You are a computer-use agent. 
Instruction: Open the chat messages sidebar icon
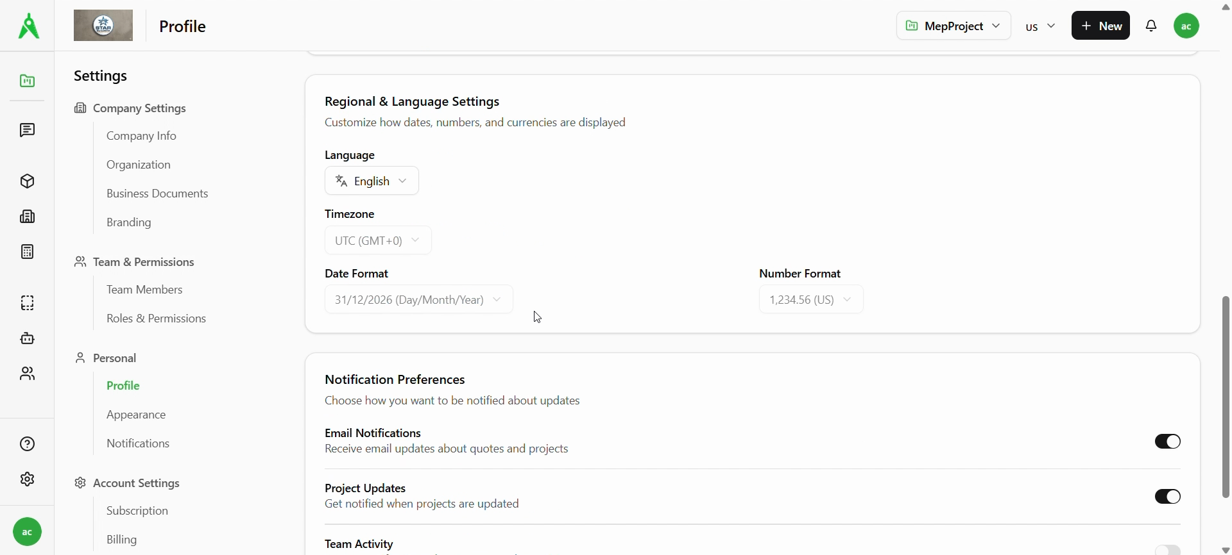[x=27, y=131]
